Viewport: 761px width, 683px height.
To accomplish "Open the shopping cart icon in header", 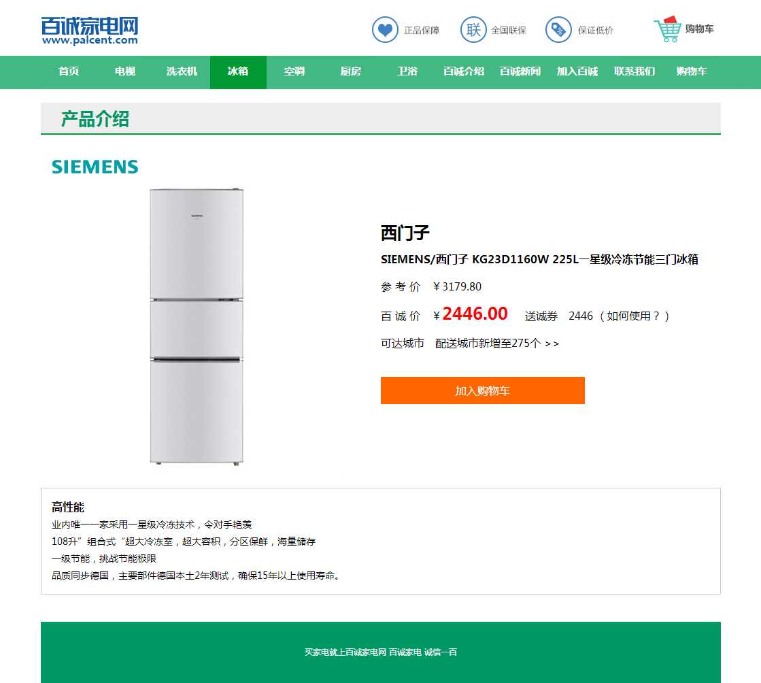I will coord(668,30).
